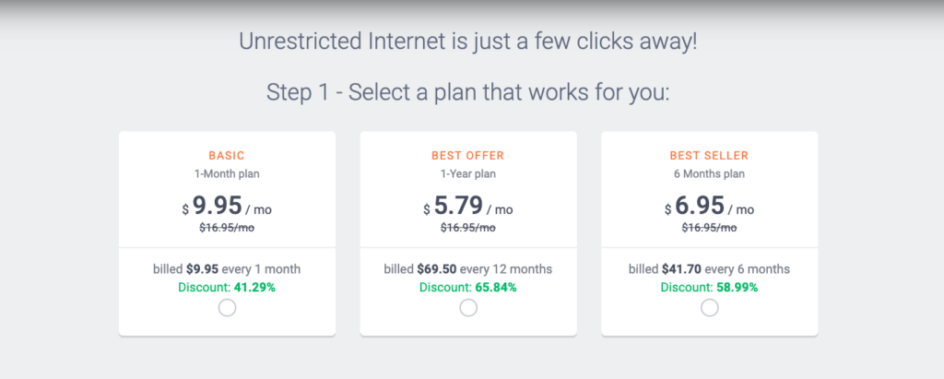Select the Basic 1-Month plan radio button
Viewport: 944px width, 379px height.
coord(227,308)
